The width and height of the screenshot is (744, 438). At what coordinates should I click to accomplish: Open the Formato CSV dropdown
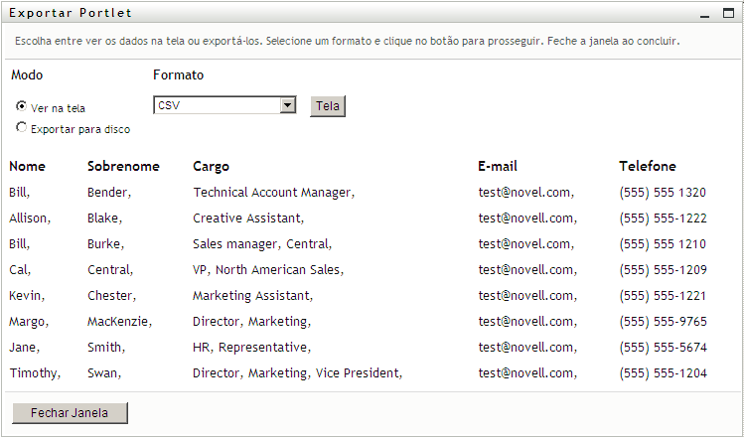[x=224, y=105]
